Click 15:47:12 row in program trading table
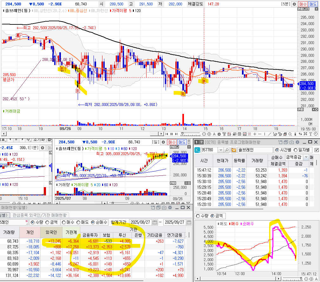This screenshot has width=320, height=282. [254, 170]
